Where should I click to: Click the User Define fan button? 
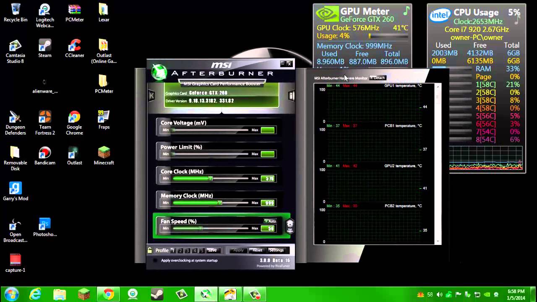(289, 226)
